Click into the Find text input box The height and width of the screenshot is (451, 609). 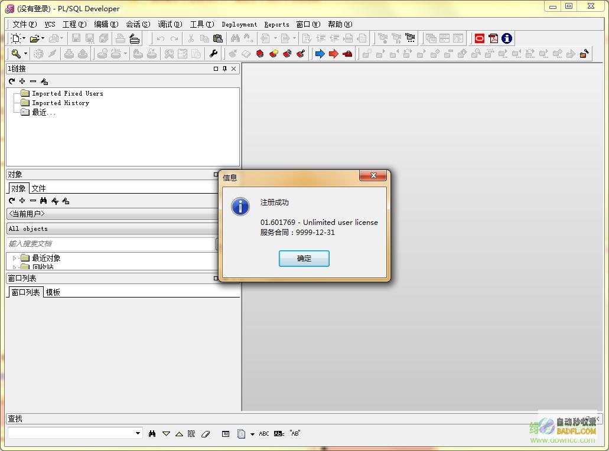pos(71,433)
